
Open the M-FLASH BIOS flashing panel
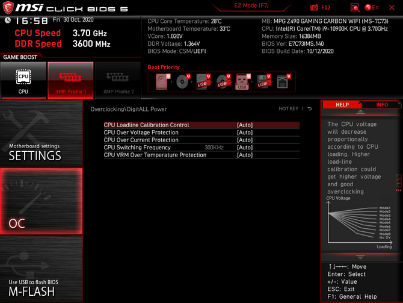coord(42,269)
